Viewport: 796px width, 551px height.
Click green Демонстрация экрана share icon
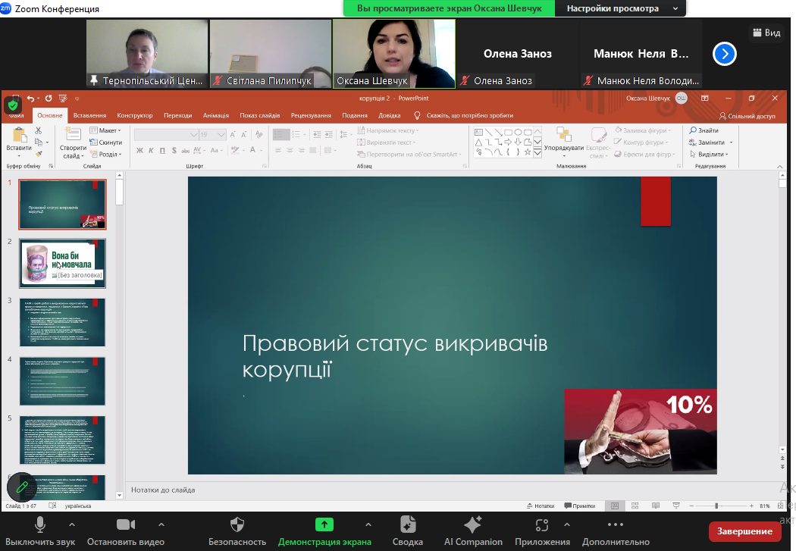point(324,524)
